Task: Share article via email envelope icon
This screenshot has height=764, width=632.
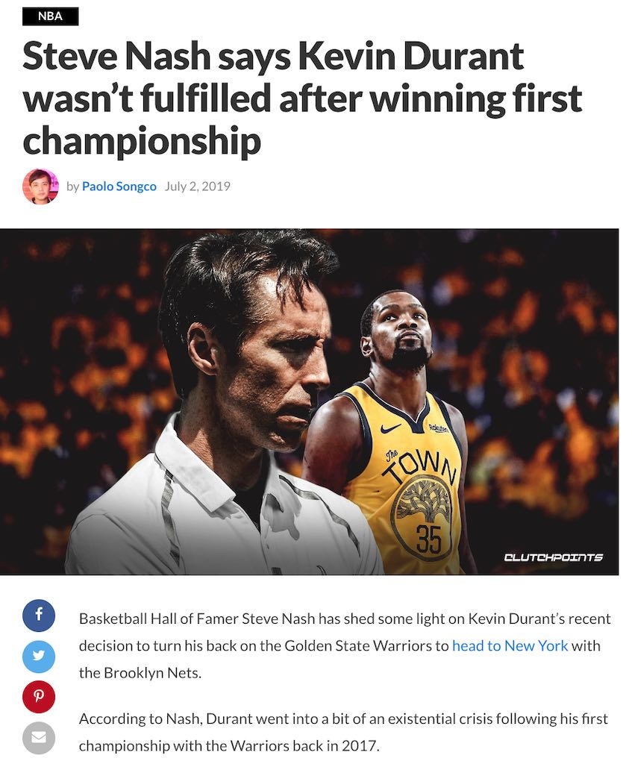Action: (39, 738)
